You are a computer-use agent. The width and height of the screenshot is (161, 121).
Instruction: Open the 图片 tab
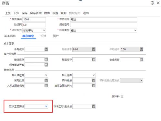pyautogui.click(x=56, y=36)
